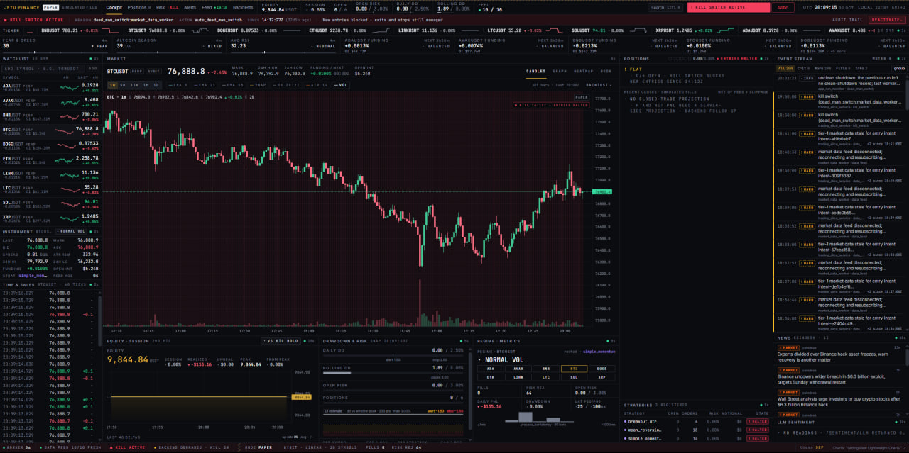
Task: Click HALTED badge for mean_reversion strategy
Action: 759,430
